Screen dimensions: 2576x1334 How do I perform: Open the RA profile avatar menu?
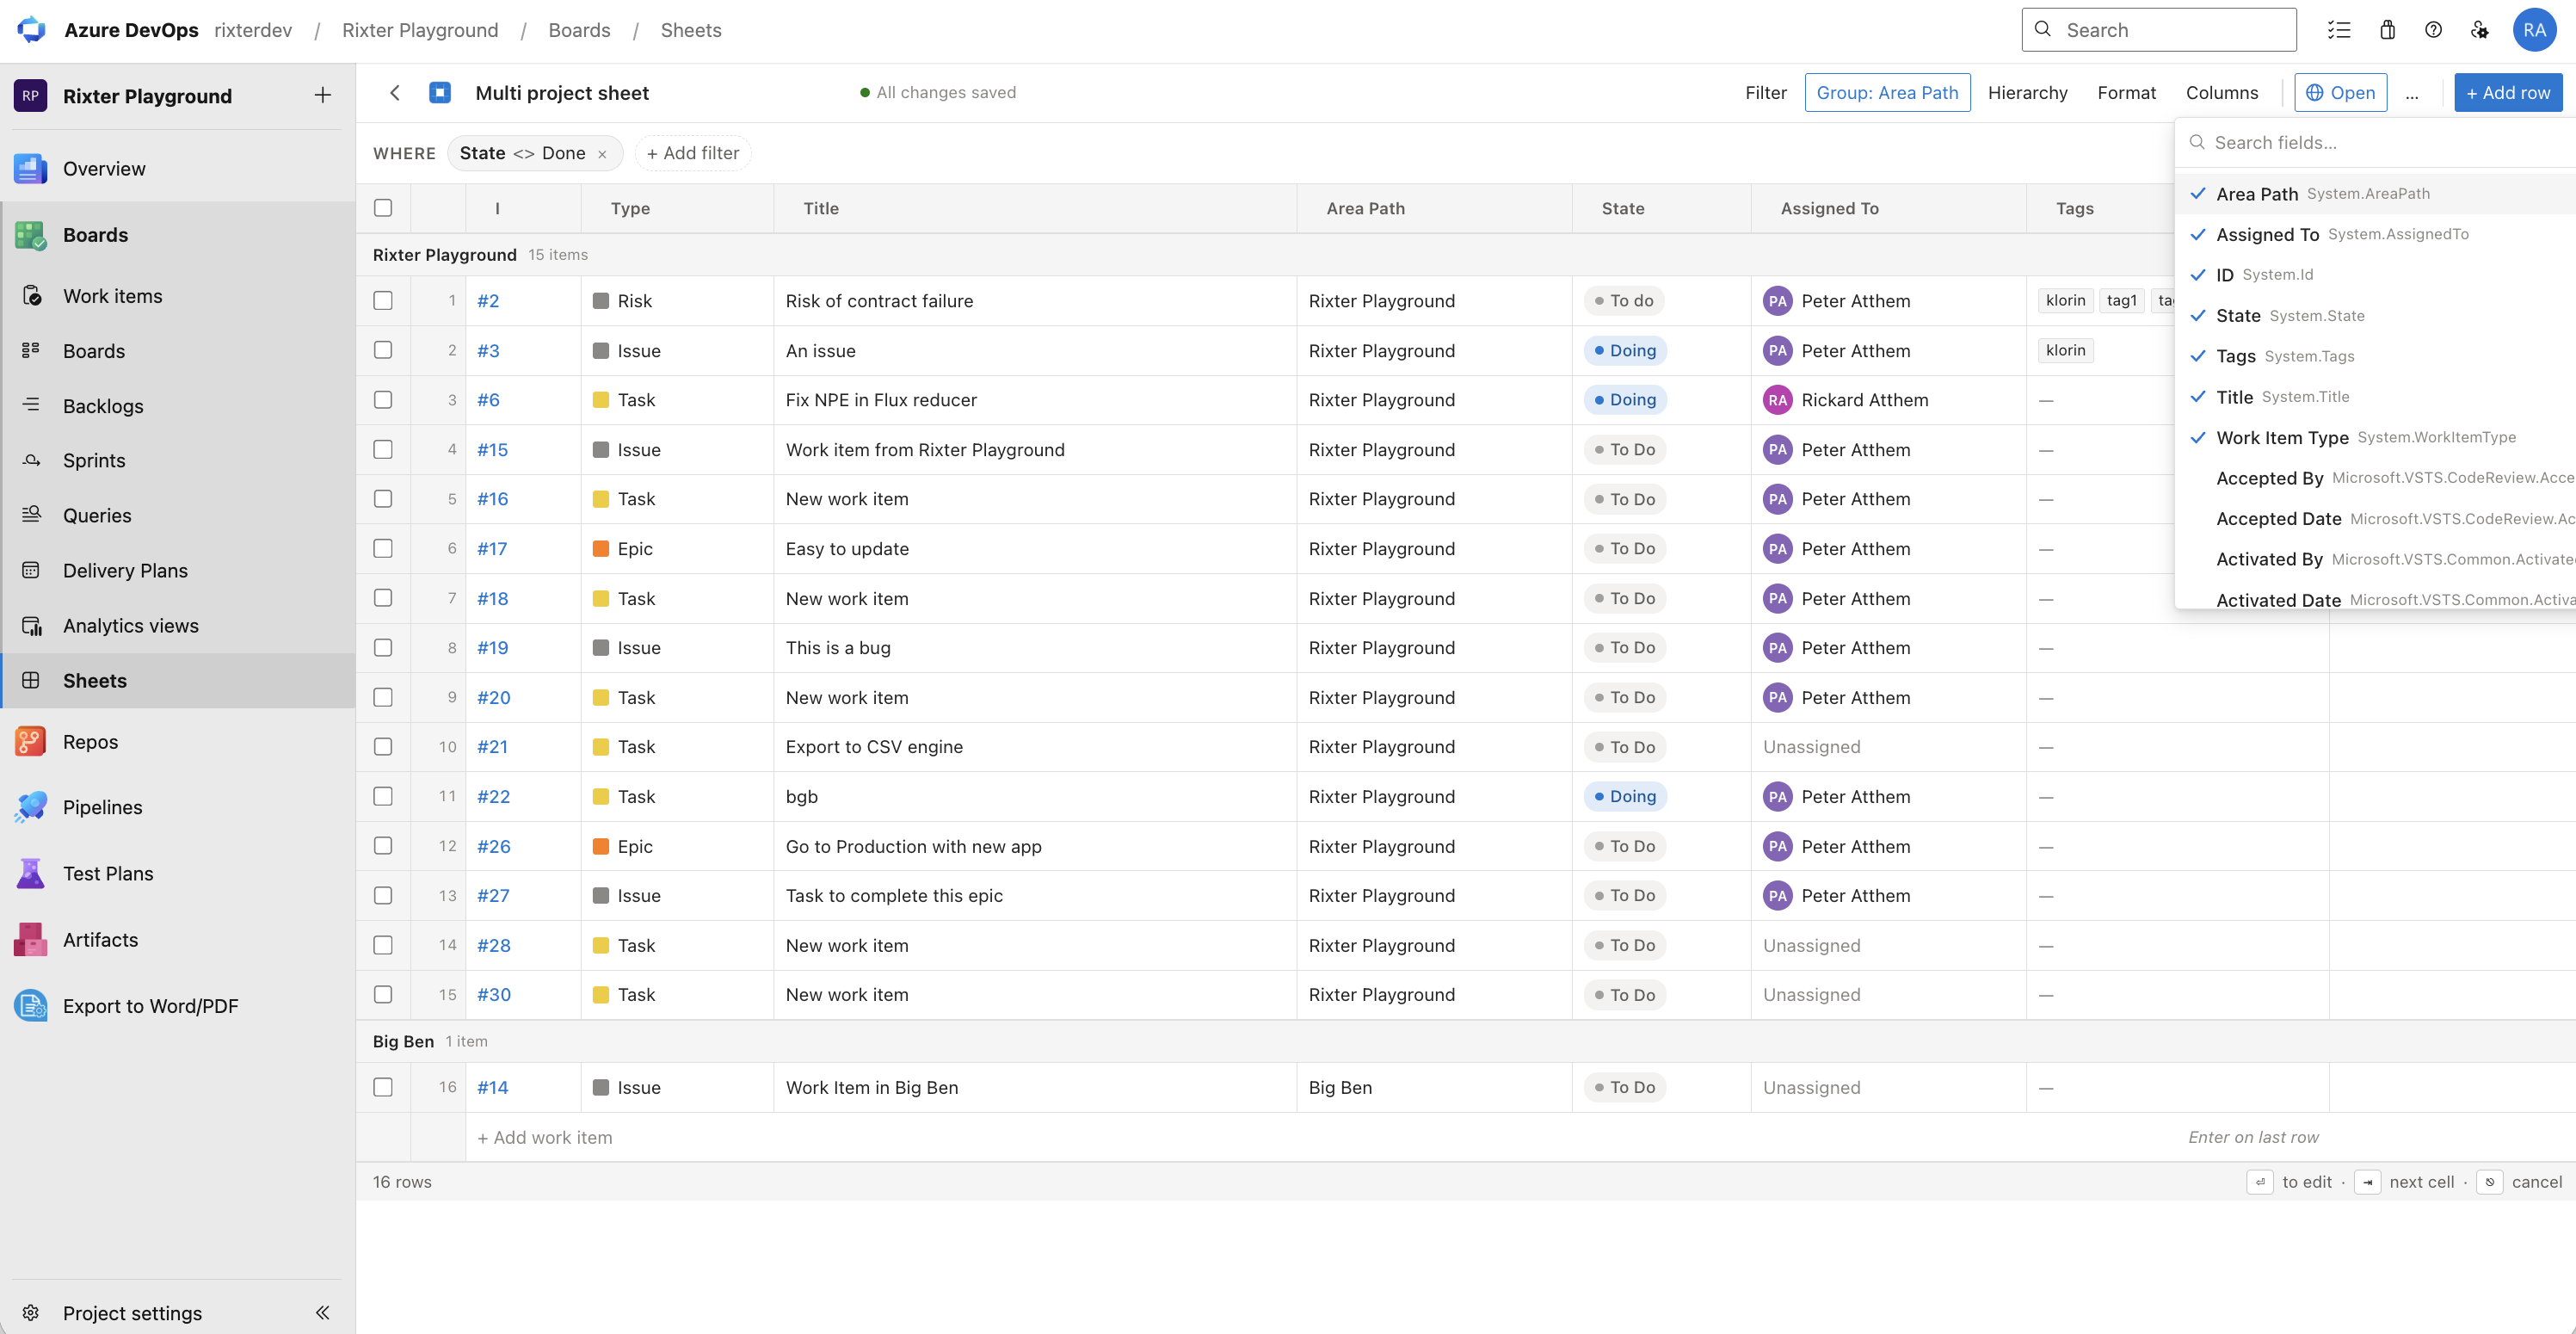2534,30
